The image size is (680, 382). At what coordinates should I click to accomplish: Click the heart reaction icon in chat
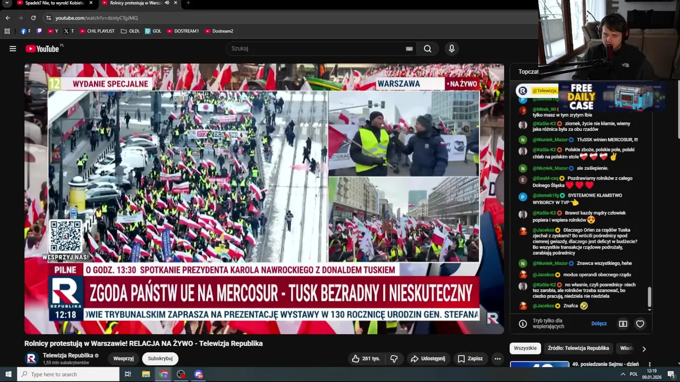tap(640, 324)
